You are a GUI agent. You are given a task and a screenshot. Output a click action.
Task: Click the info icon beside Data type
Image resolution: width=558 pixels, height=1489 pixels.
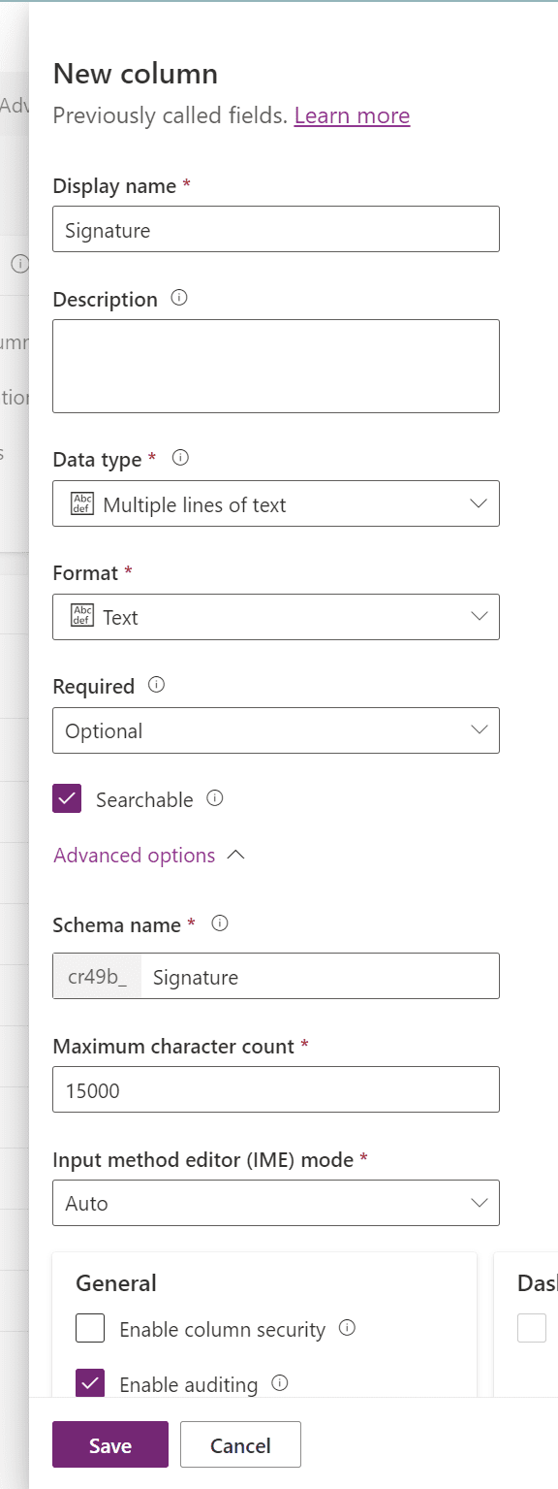coord(179,458)
